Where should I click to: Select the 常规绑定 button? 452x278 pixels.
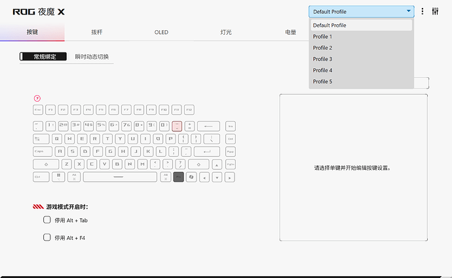coord(44,56)
